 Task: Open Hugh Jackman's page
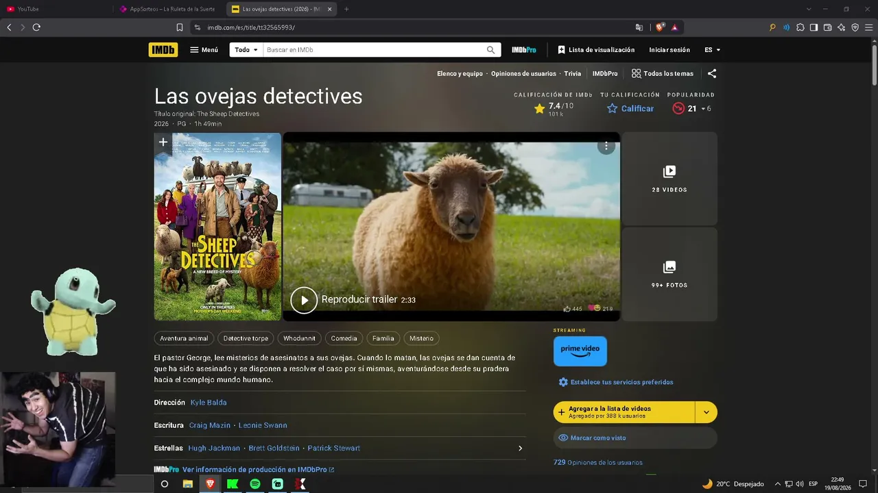(x=214, y=448)
